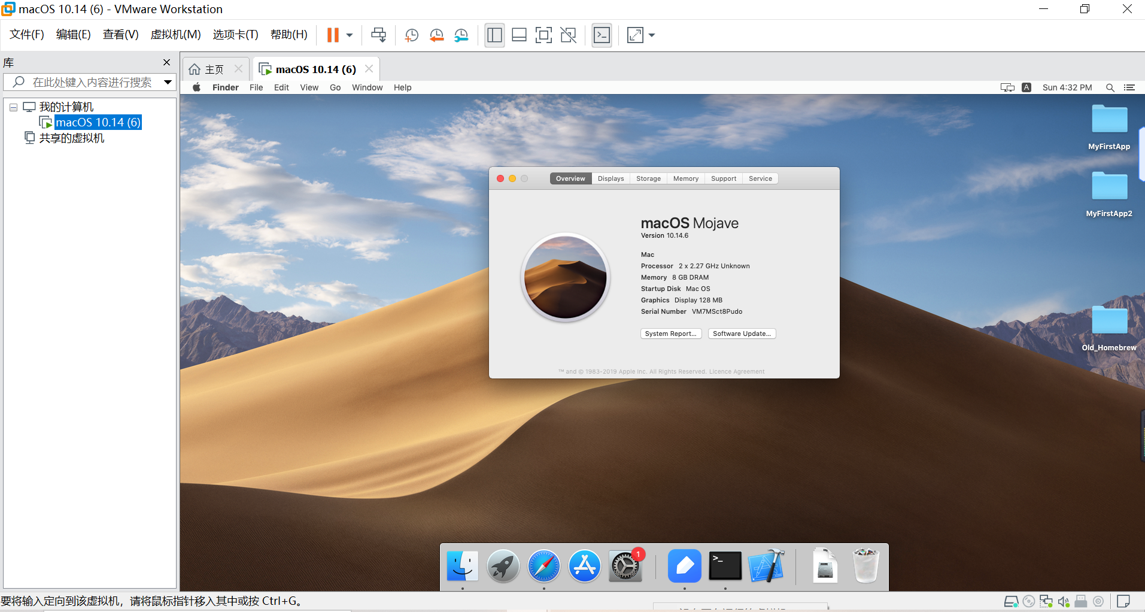
Task: Open the macOS Go menu
Action: (x=335, y=87)
